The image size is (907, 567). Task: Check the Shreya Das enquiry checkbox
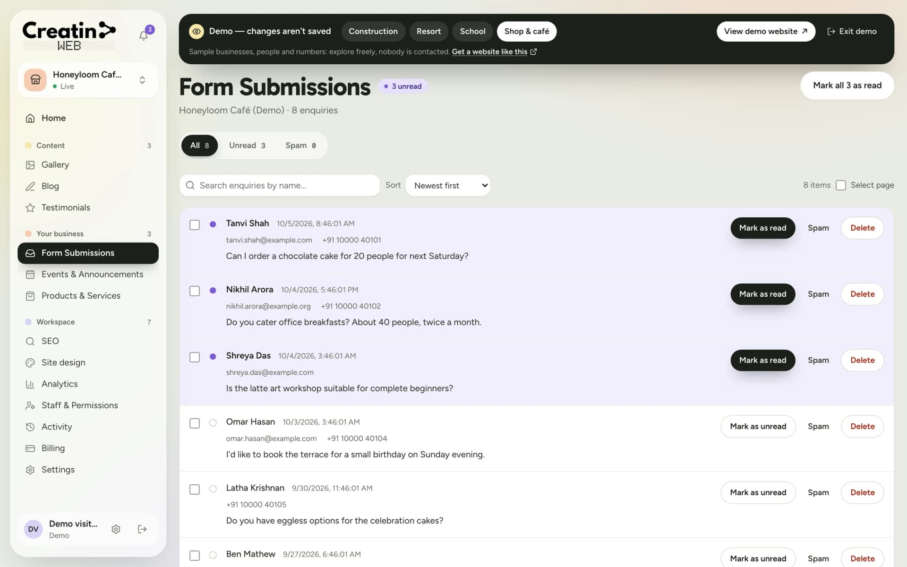195,357
